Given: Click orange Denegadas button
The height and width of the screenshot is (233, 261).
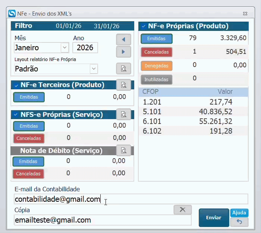Looking at the screenshot, I should [157, 66].
